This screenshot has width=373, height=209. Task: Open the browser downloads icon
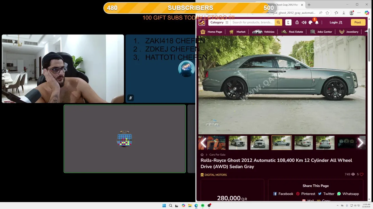click(344, 13)
